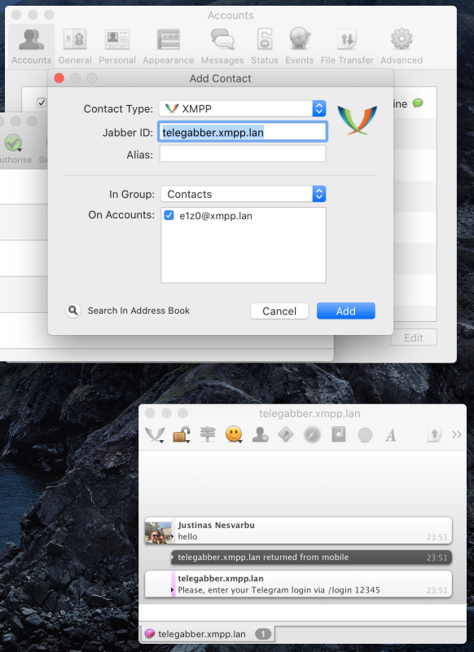This screenshot has width=474, height=652.
Task: Click the compass circle icon in chat toolbar
Action: 313,435
